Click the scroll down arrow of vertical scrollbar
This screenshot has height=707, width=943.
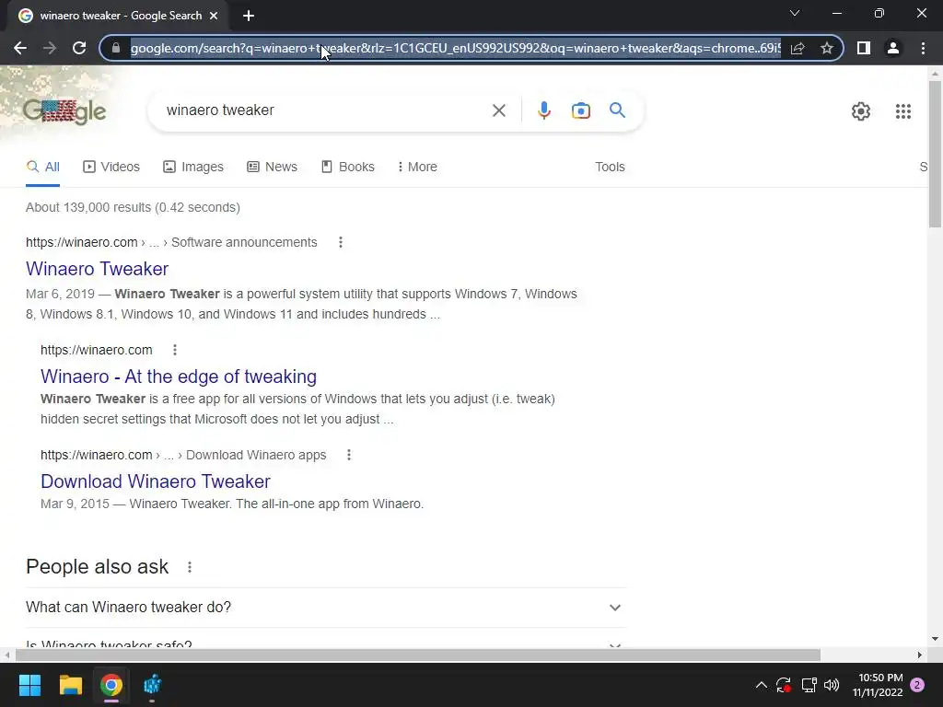935,639
